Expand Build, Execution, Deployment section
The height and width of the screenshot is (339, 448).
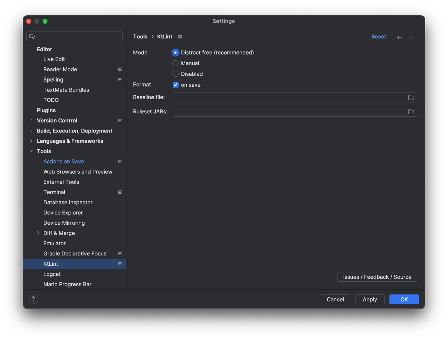(31, 131)
